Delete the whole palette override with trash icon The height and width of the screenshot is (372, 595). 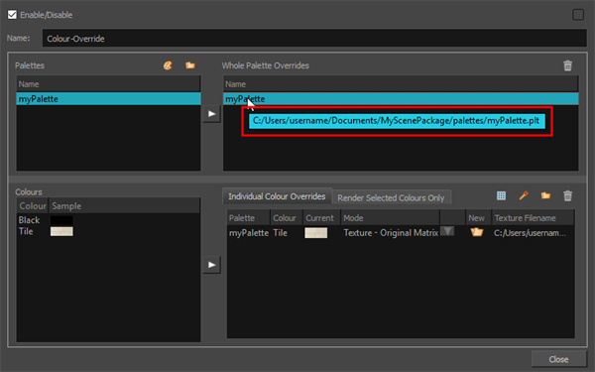(x=567, y=65)
